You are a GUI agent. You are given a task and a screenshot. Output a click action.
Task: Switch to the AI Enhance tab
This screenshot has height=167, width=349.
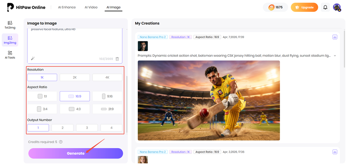click(67, 7)
